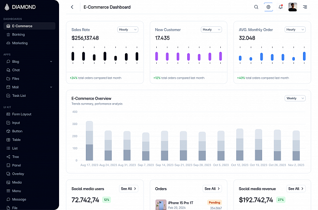The image size is (318, 210).
Task: Click the List lines icon
Action: pos(8,148)
